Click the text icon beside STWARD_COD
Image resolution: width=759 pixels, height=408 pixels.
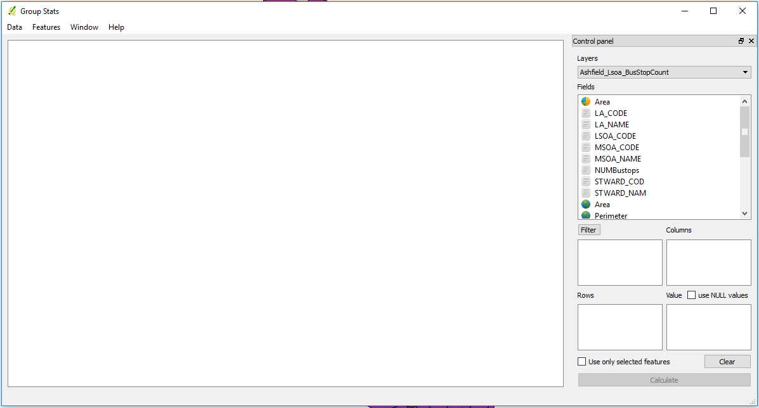(586, 181)
